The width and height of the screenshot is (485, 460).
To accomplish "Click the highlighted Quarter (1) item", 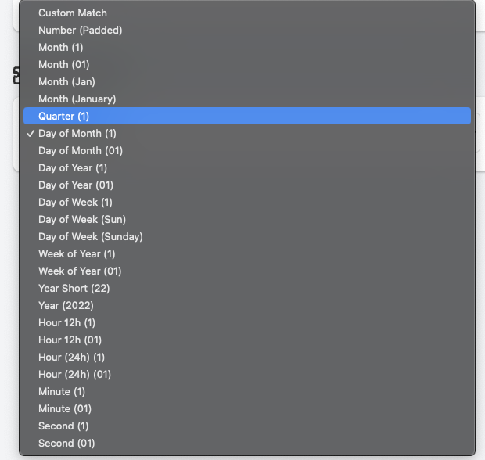I will point(64,117).
